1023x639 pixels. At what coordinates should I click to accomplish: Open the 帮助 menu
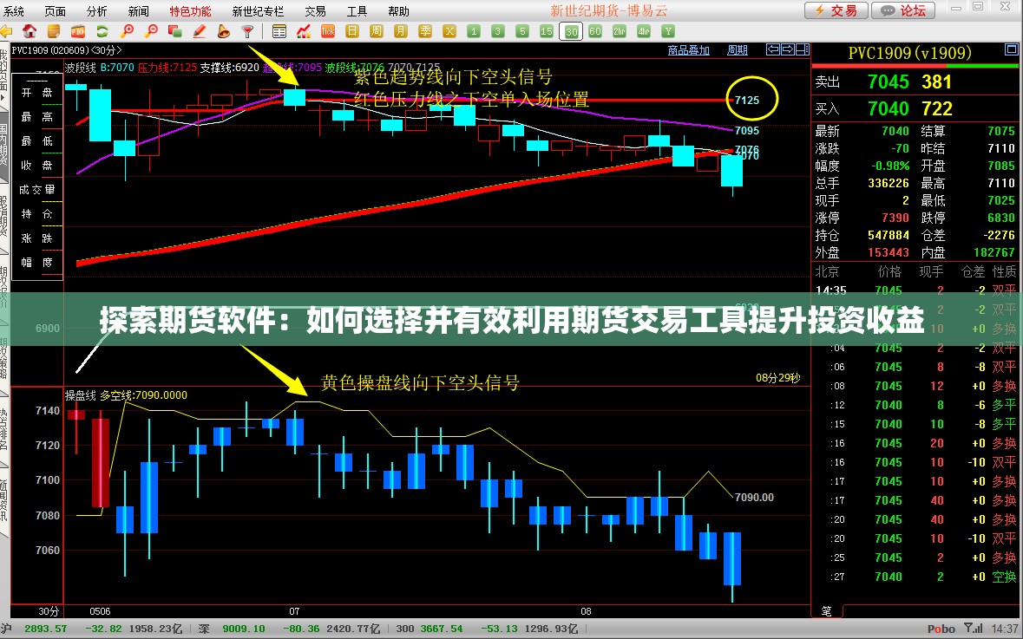point(398,11)
